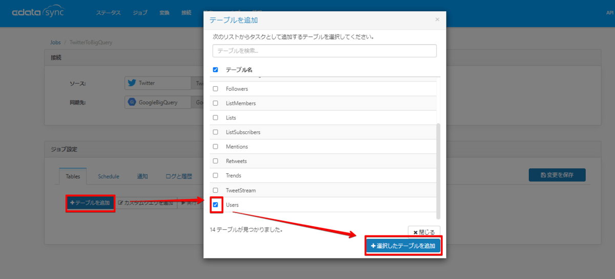Uncheck the Users table checkbox
615x279 pixels.
coord(215,205)
